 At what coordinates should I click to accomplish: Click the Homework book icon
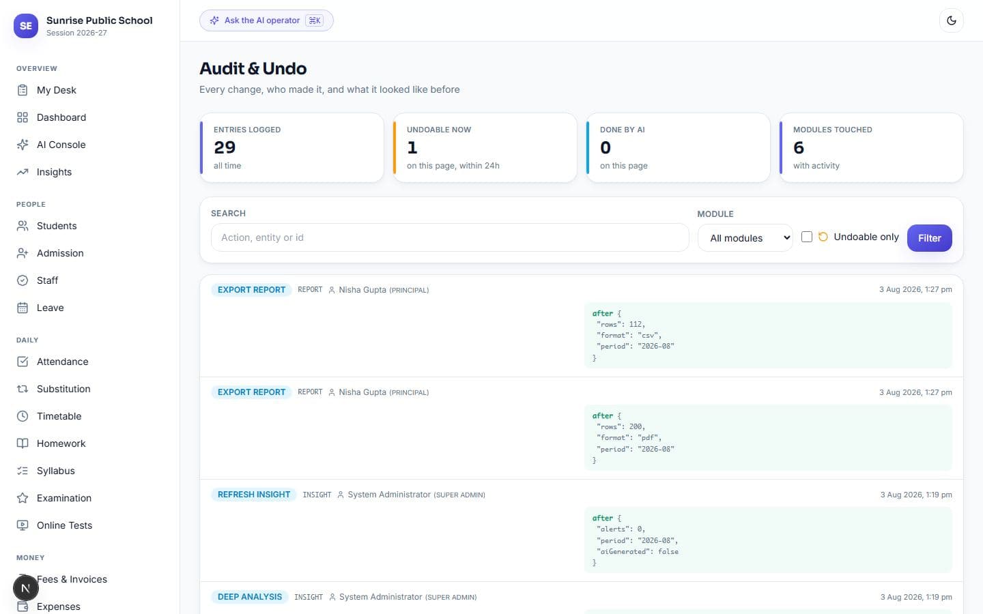coord(23,443)
